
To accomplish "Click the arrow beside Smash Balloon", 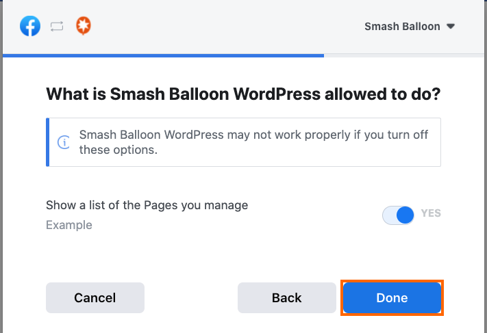I will 451,27.
